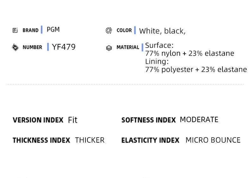250x178 pixels.
Task: Click the MODERATE softness value
Action: point(199,120)
